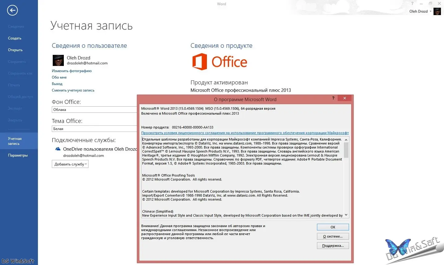Select Общий доступ in the backstage menu
444x265 pixels.
coord(20,97)
